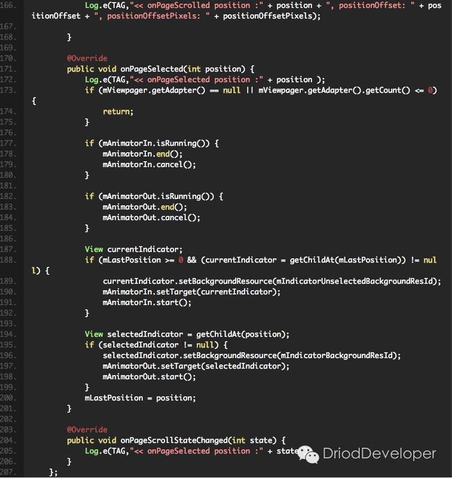
Task: Click "if (mLastPosition >= 0 &&" condition on line 188
Action: tap(141, 260)
